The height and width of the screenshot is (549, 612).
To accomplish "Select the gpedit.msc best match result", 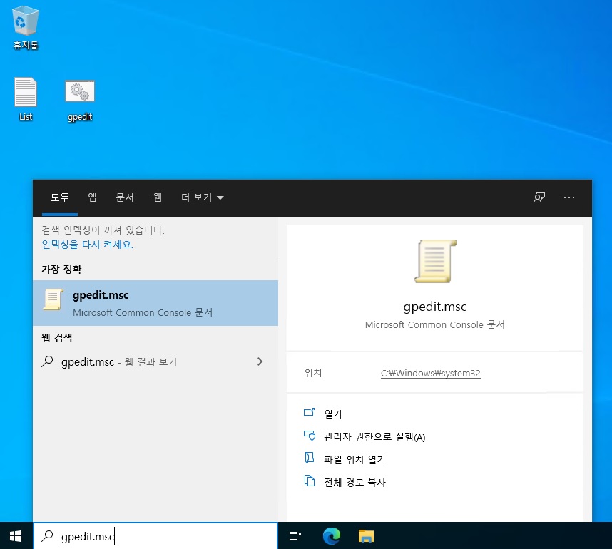I will click(155, 303).
